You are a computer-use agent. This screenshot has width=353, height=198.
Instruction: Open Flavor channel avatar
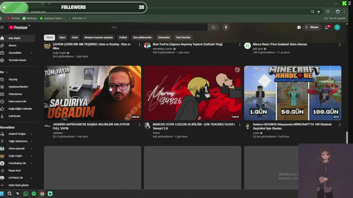pos(147,126)
